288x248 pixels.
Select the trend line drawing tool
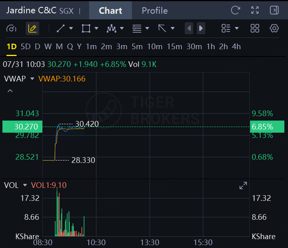(x=61, y=29)
